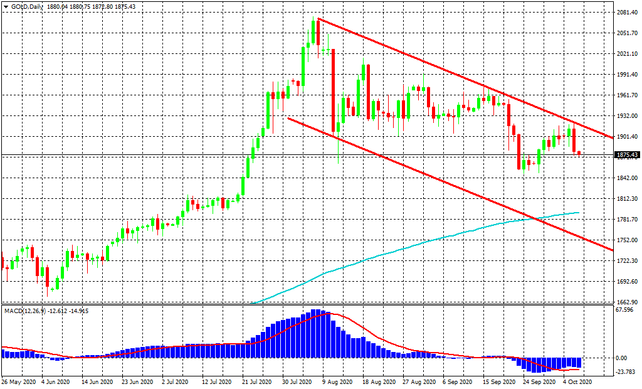This screenshot has height=389, width=642.
Task: Click the 2081.40 price axis label
Action: 627,13
